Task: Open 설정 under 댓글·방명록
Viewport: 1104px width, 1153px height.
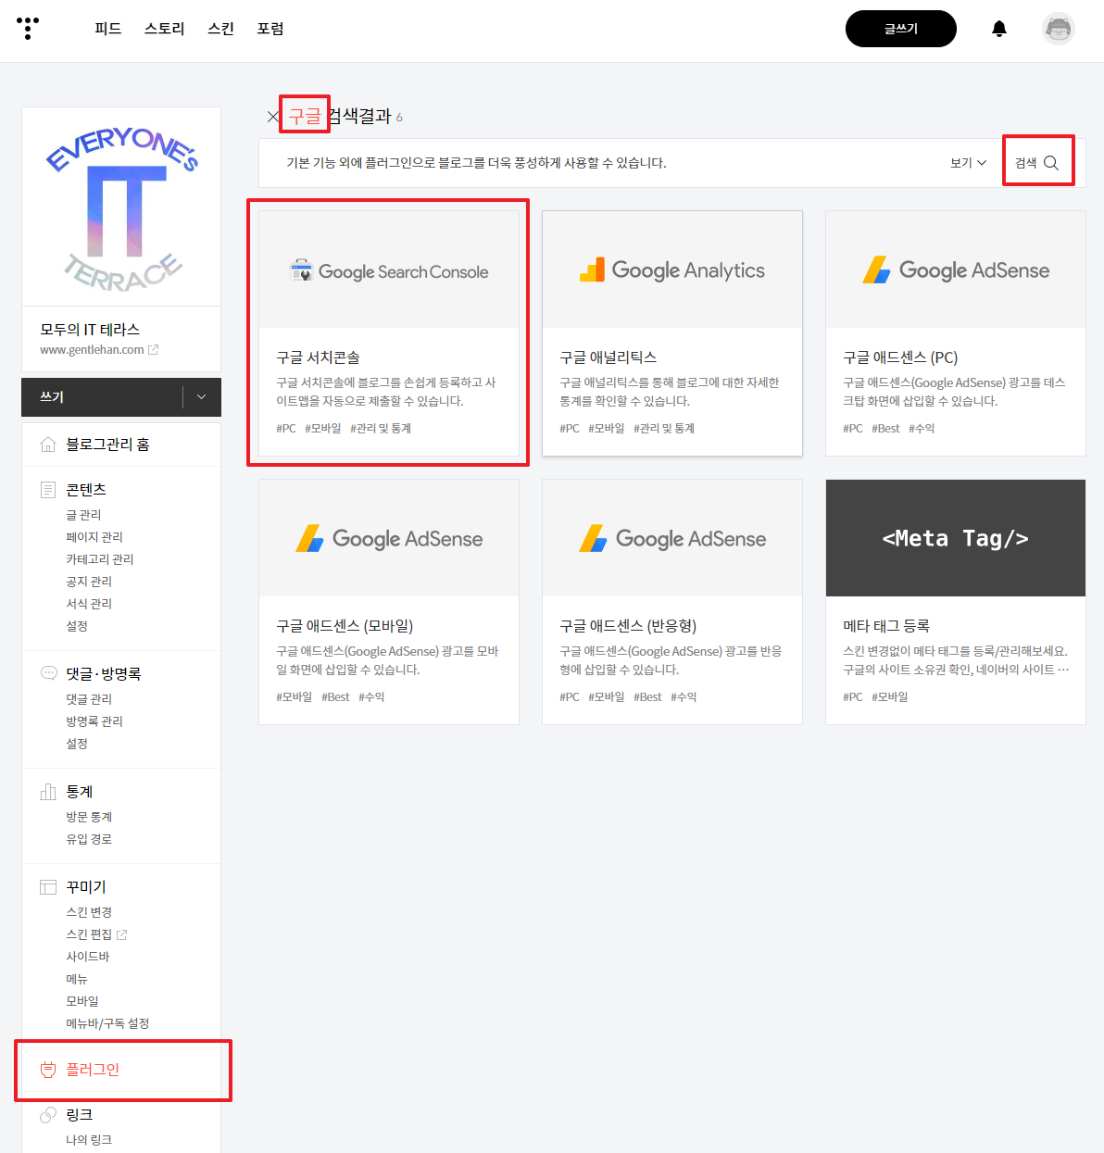Action: pyautogui.click(x=77, y=744)
